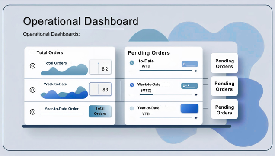Click the blue Week-to-Date (MTD) circle icon

click(132, 85)
